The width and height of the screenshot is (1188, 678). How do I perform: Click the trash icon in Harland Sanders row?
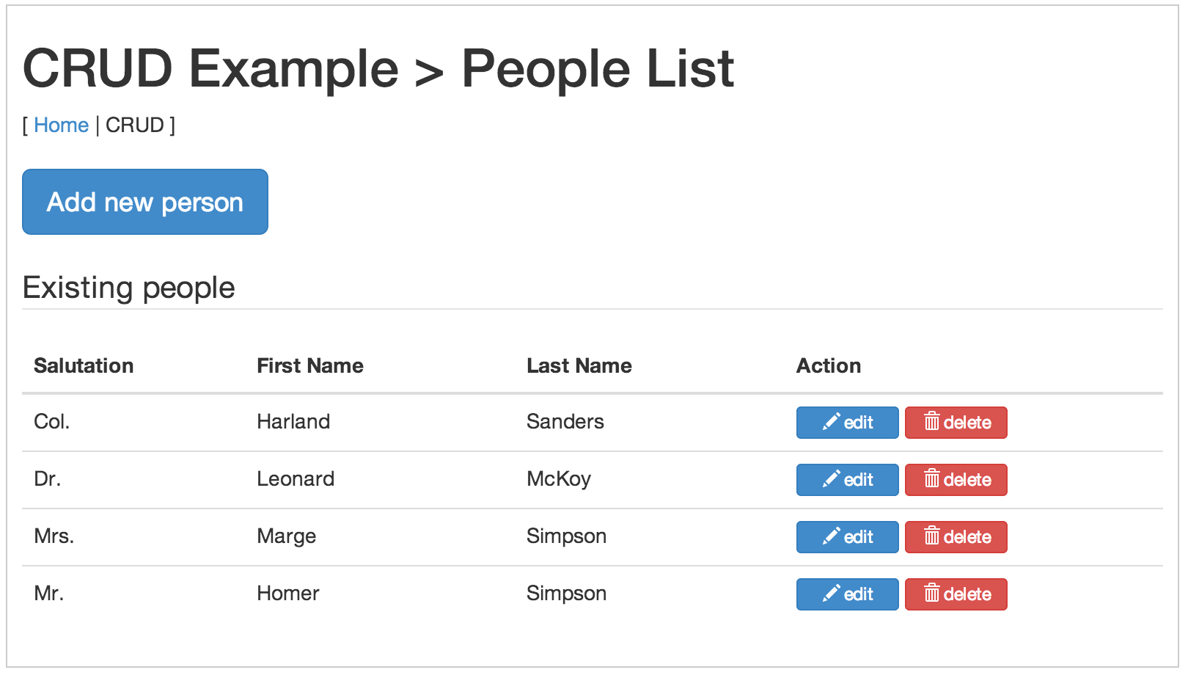(x=931, y=422)
